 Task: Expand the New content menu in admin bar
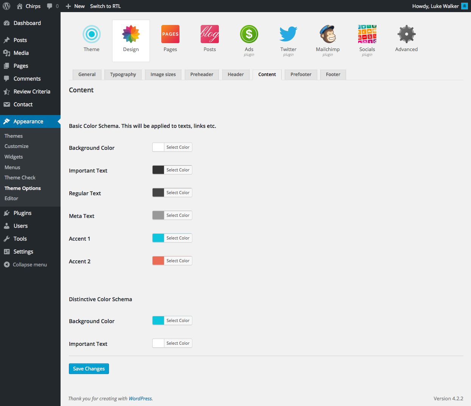pos(75,6)
